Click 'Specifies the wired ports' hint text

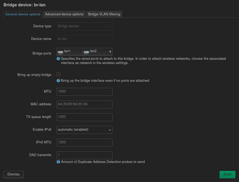coord(144,61)
